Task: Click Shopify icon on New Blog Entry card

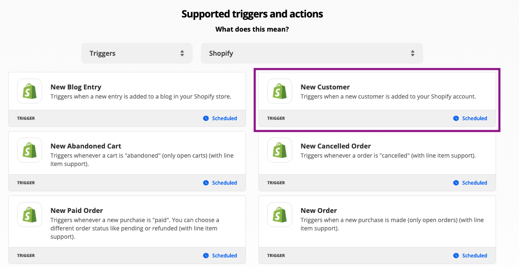Action: 30,91
